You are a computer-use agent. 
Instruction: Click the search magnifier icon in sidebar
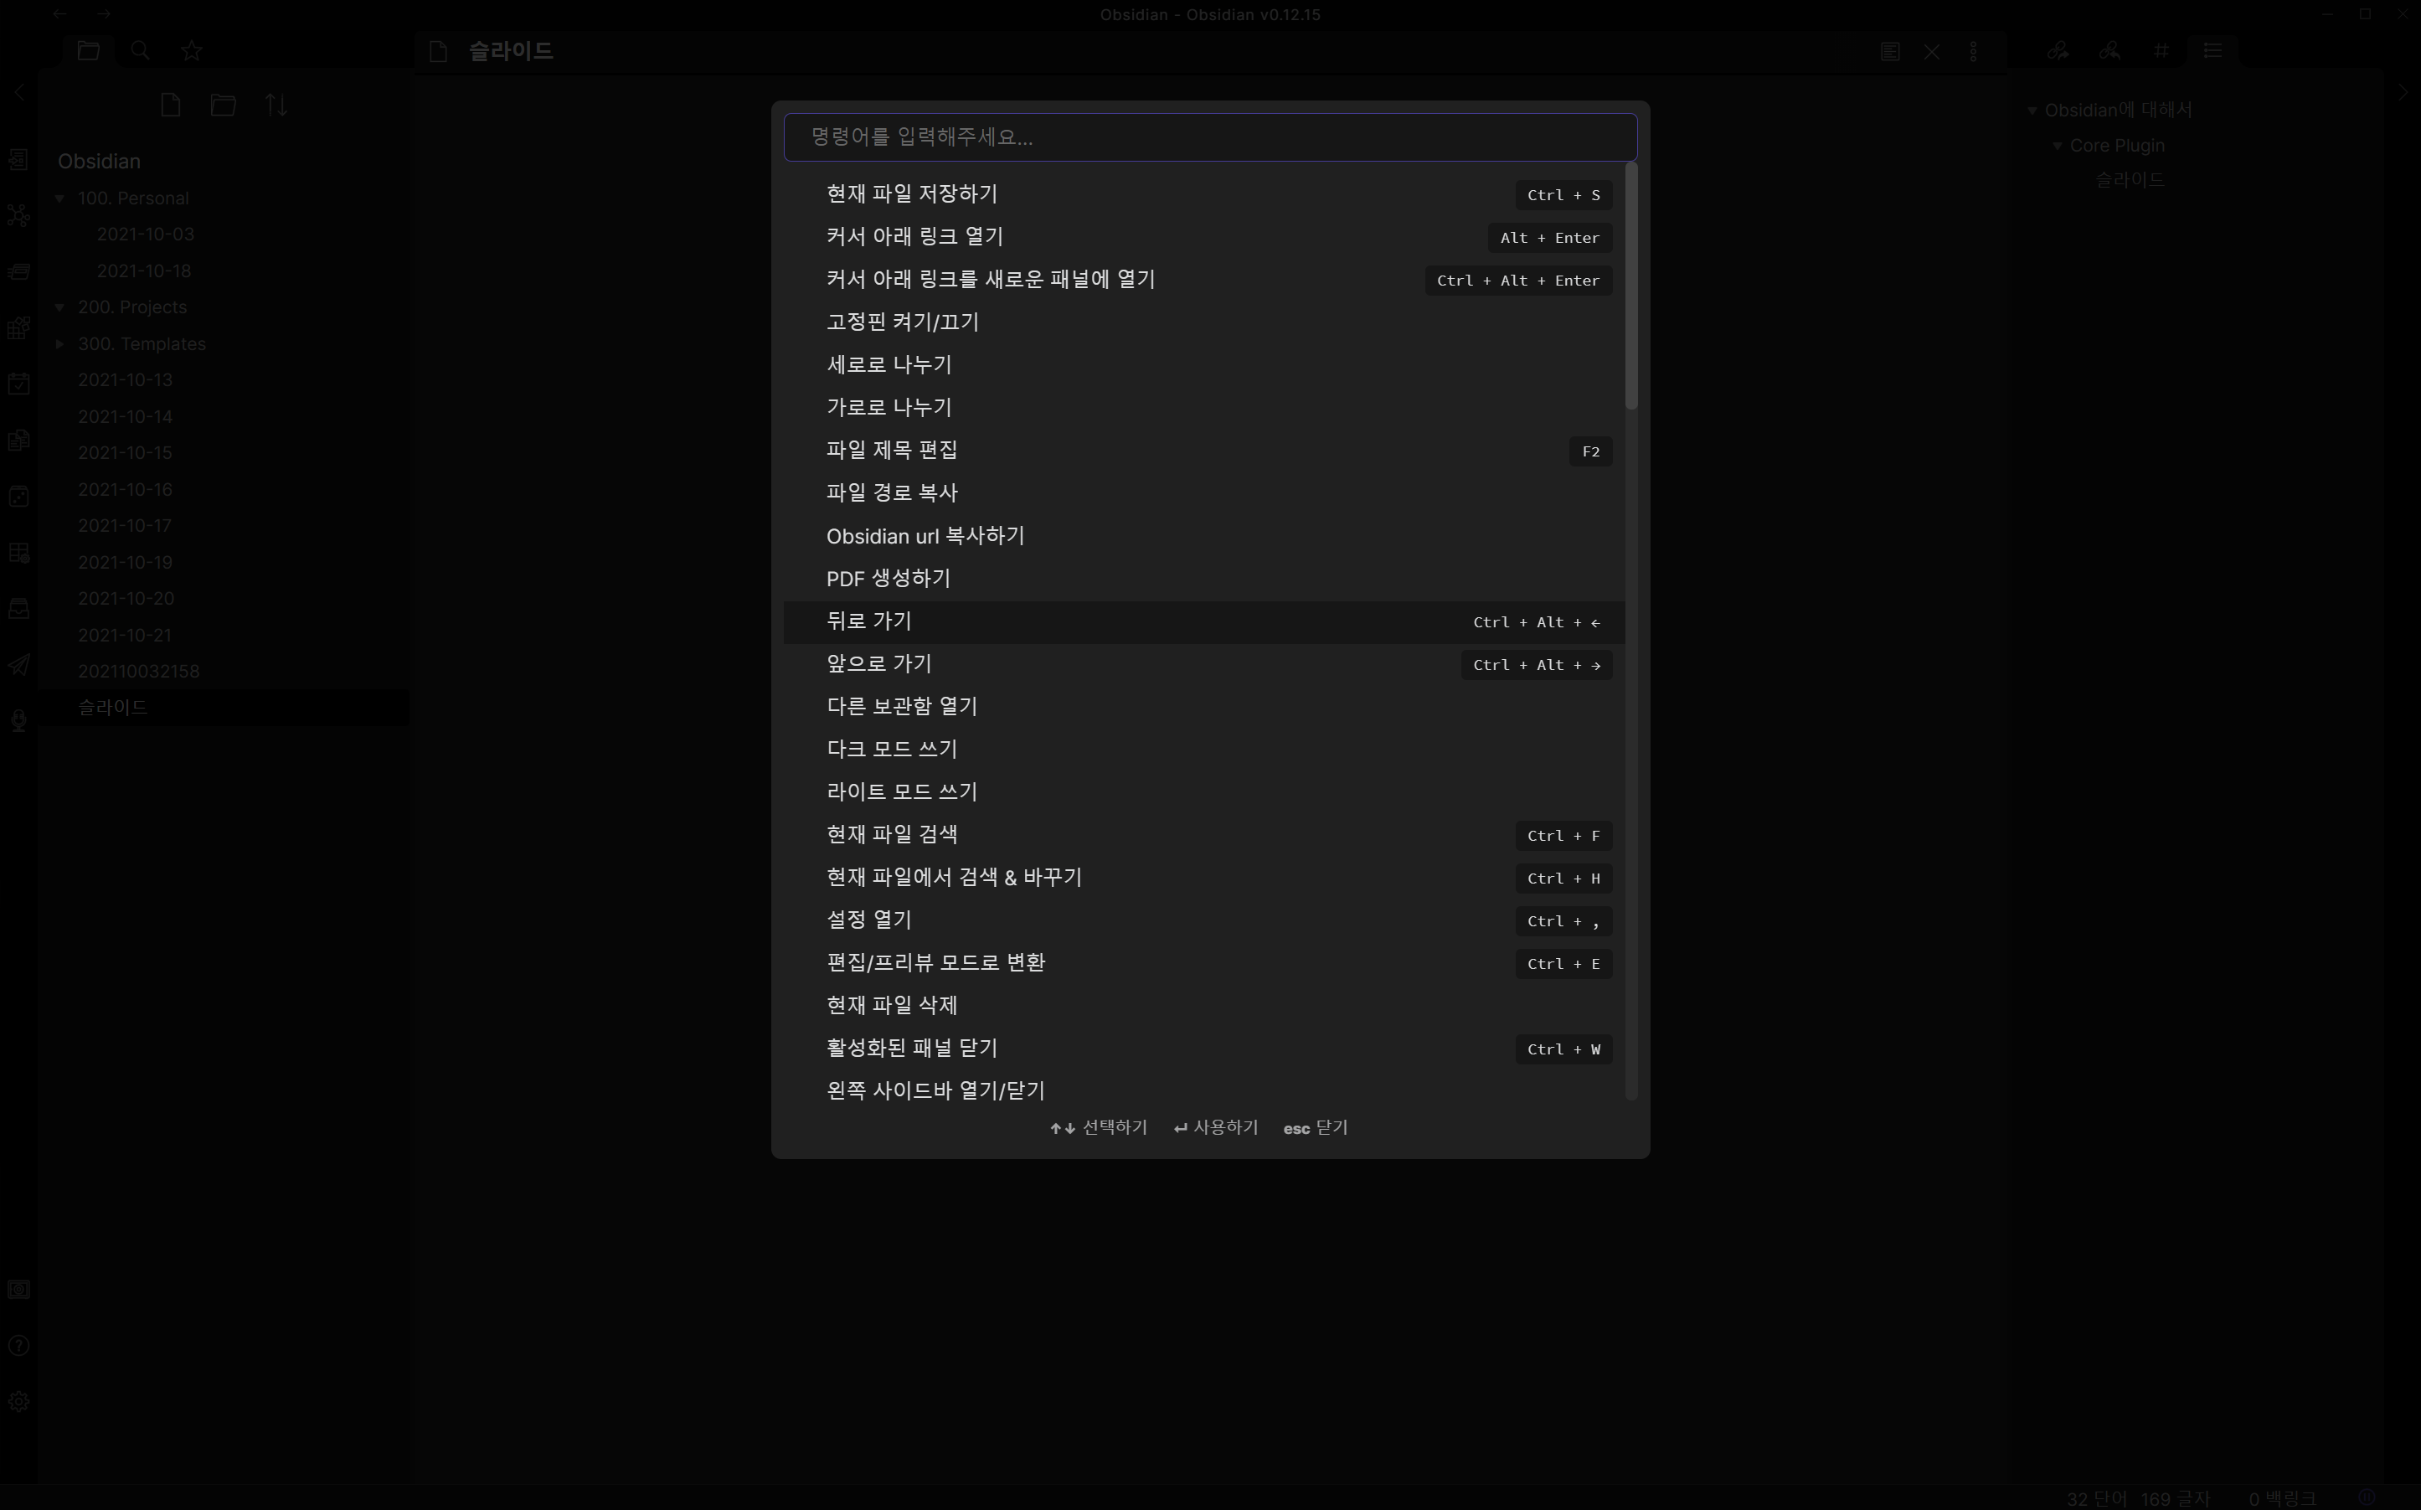pos(140,51)
